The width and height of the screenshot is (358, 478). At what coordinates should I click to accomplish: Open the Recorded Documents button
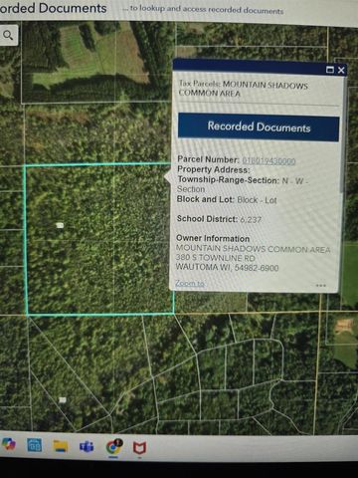[259, 127]
